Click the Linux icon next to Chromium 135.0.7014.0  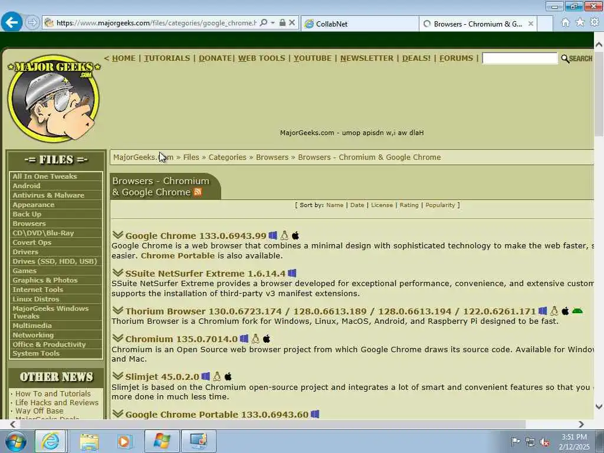(255, 339)
